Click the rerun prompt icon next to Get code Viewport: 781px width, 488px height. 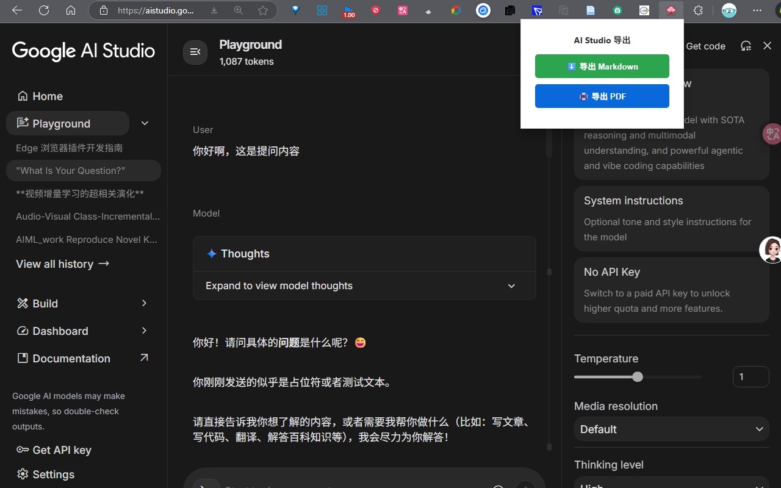(x=746, y=46)
